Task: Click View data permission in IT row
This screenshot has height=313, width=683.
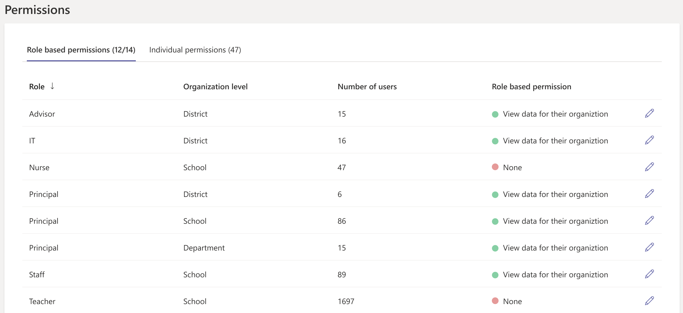Action: pyautogui.click(x=556, y=141)
